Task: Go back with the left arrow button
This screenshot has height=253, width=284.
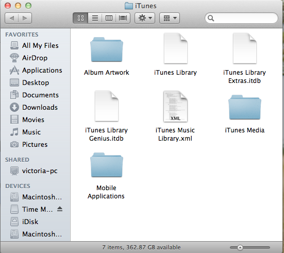Action: (11, 18)
